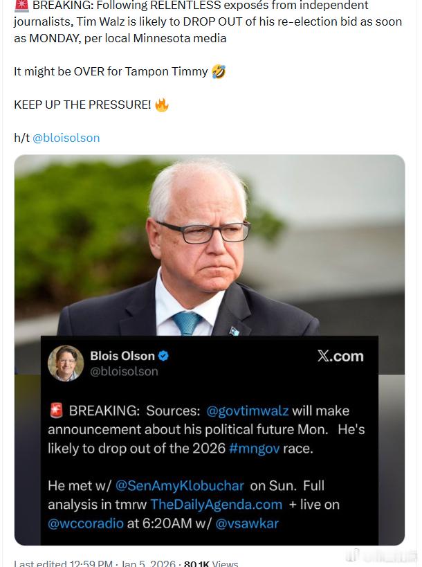Viewport: 422px width, 567px height.
Task: Click the Blois Olson display name
Action: pyautogui.click(x=122, y=356)
